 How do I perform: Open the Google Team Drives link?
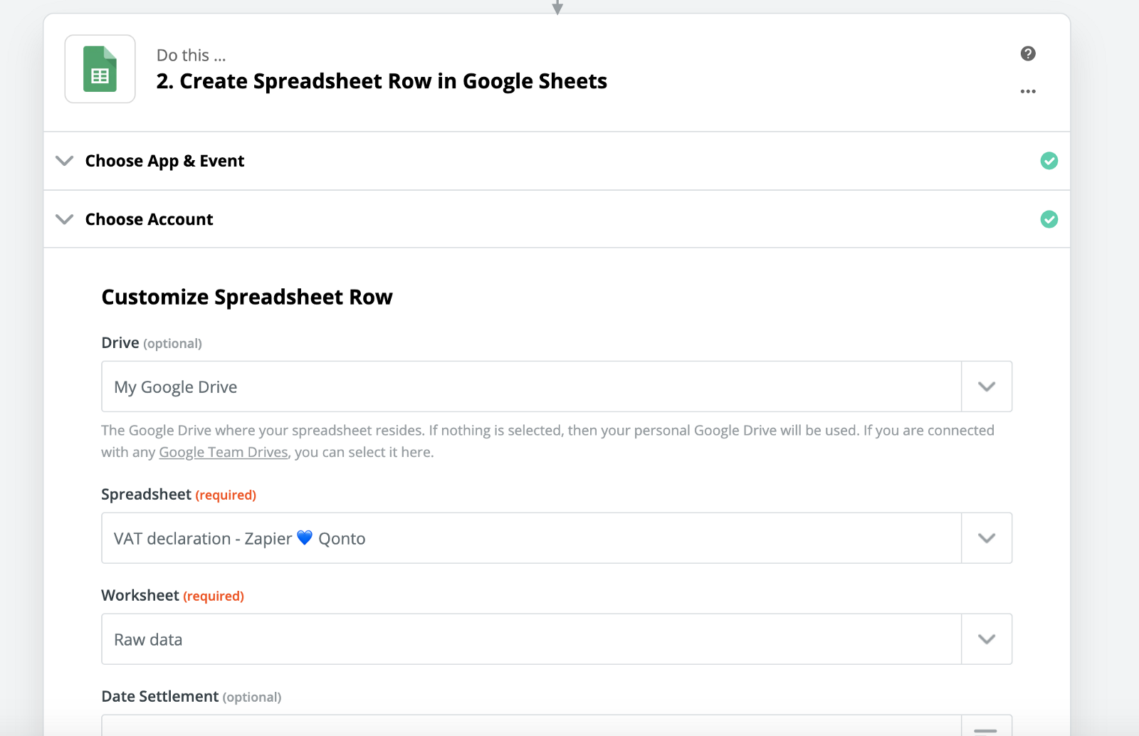[224, 452]
